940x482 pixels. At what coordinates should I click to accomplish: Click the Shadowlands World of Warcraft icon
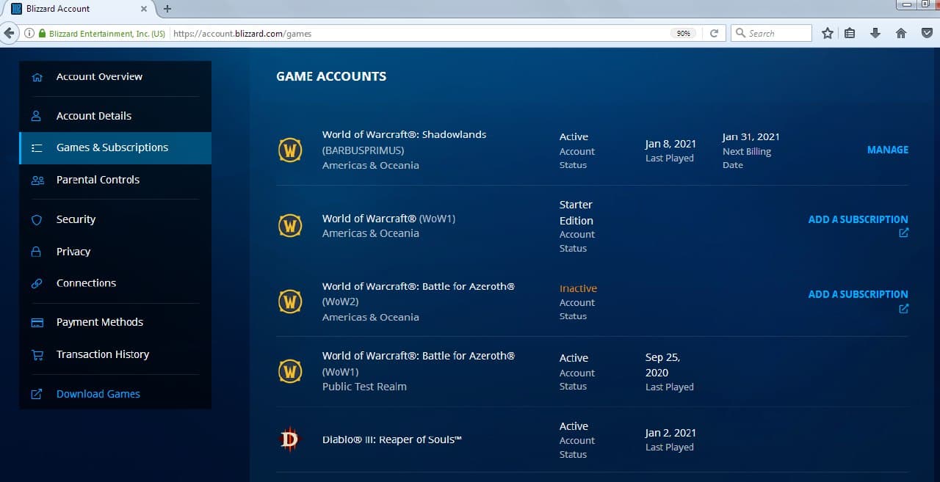click(290, 150)
